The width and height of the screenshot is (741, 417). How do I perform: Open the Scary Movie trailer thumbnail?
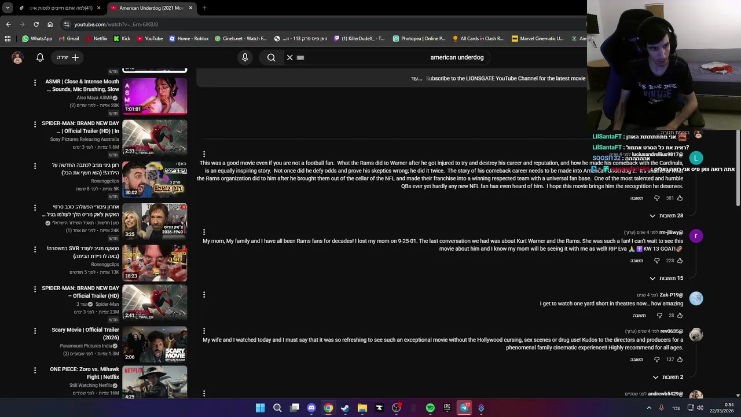pos(155,344)
